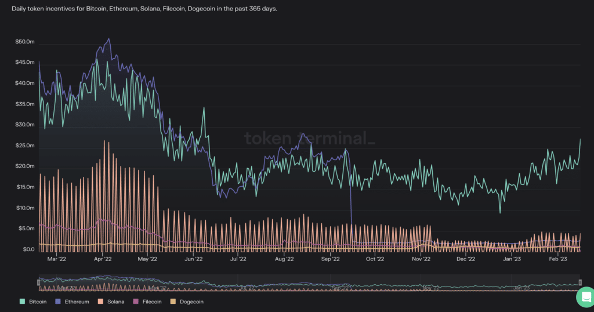The image size is (594, 312).
Task: Click the Feb '23 x-axis label
Action: pyautogui.click(x=557, y=259)
